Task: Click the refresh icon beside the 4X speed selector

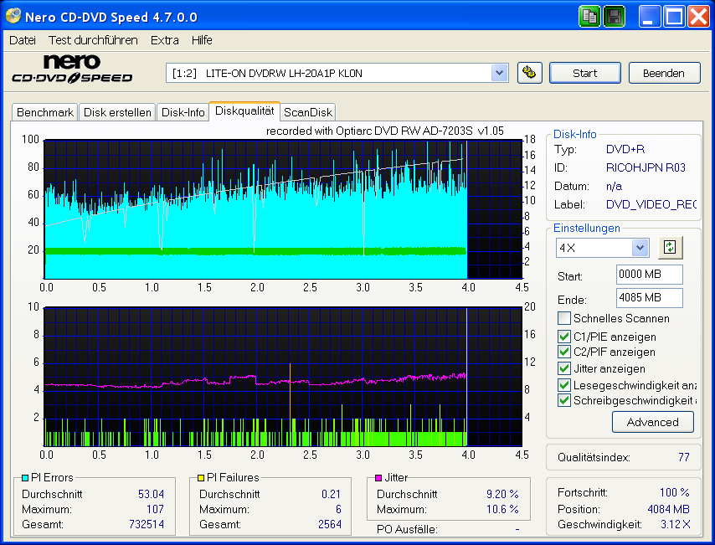Action: [669, 247]
